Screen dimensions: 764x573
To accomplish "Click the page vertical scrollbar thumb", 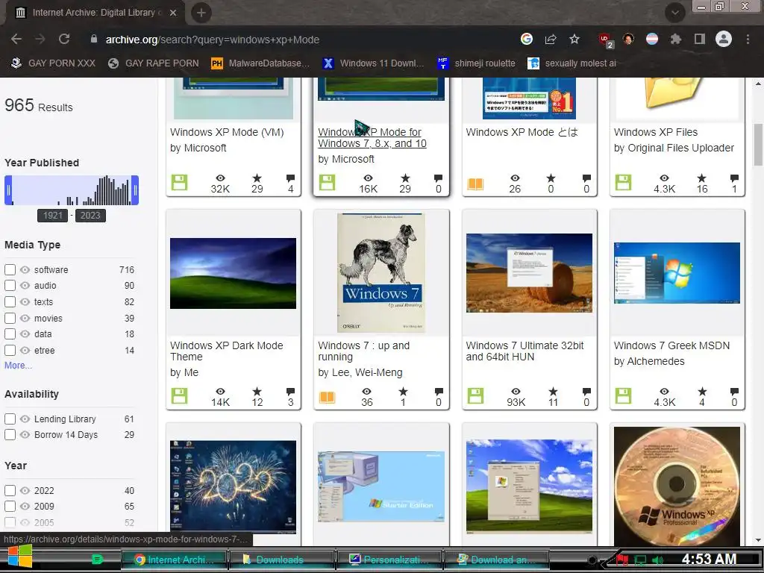I will (x=758, y=145).
